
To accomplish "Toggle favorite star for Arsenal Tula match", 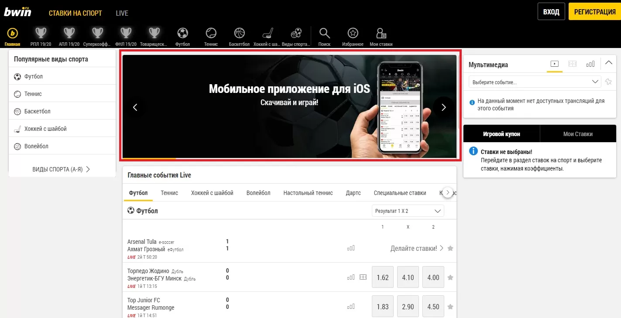I will click(x=450, y=248).
